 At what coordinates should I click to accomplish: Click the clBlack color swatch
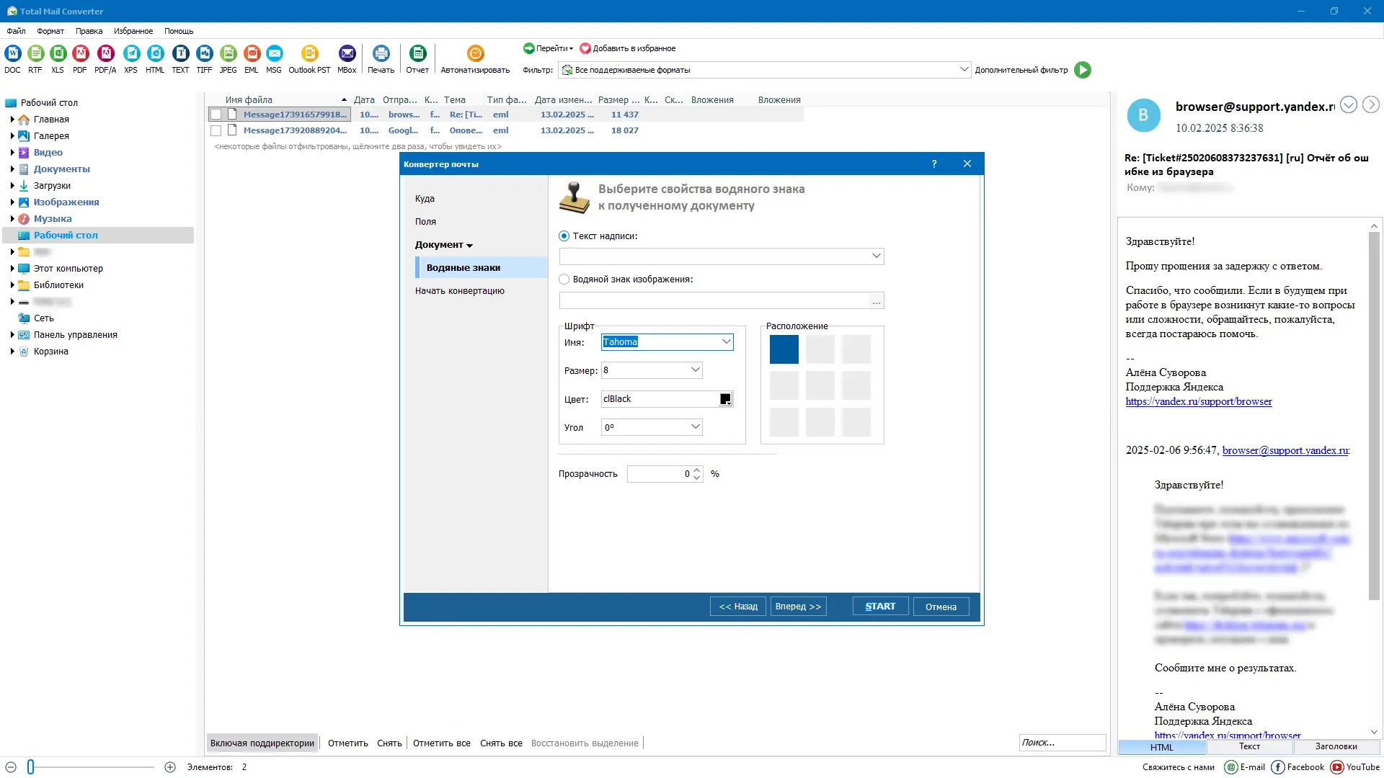pyautogui.click(x=725, y=399)
